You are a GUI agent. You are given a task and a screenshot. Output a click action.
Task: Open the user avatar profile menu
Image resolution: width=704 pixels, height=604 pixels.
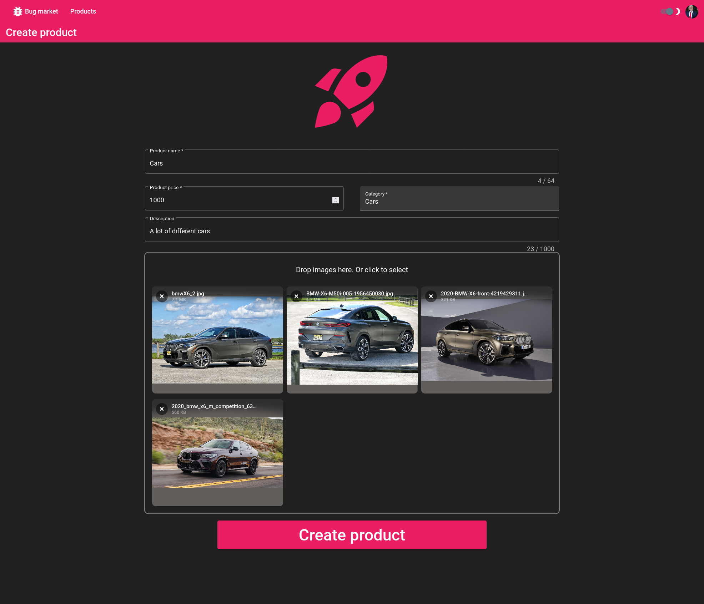pyautogui.click(x=692, y=11)
